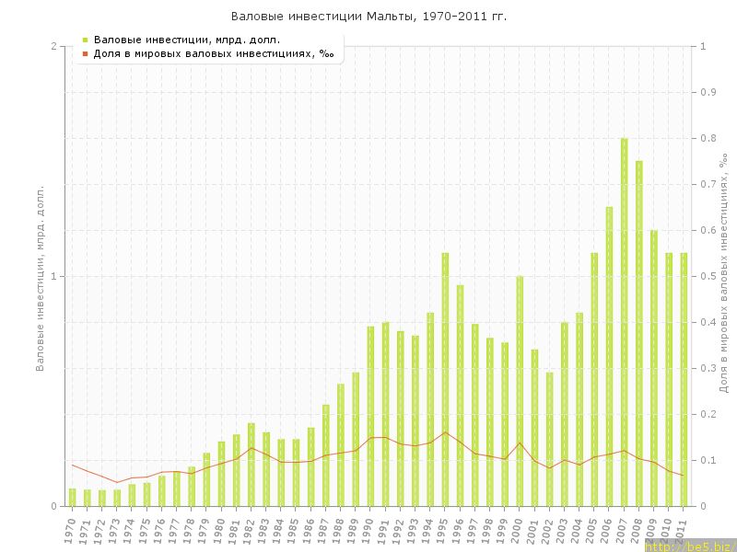The width and height of the screenshot is (737, 552).
Task: Select the bar for year 2008
Action: coord(639,333)
